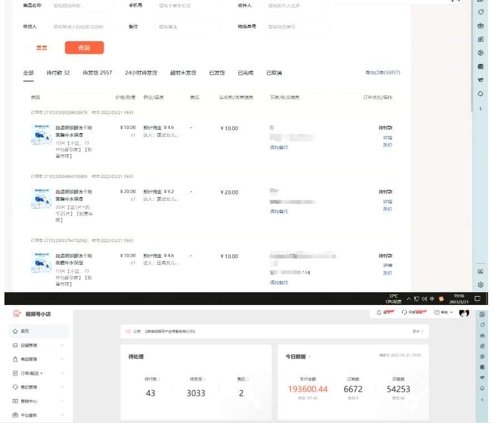Image resolution: width=492 pixels, height=423 pixels.
Task: Click the 营销中心 sidebar icon
Action: click(15, 401)
